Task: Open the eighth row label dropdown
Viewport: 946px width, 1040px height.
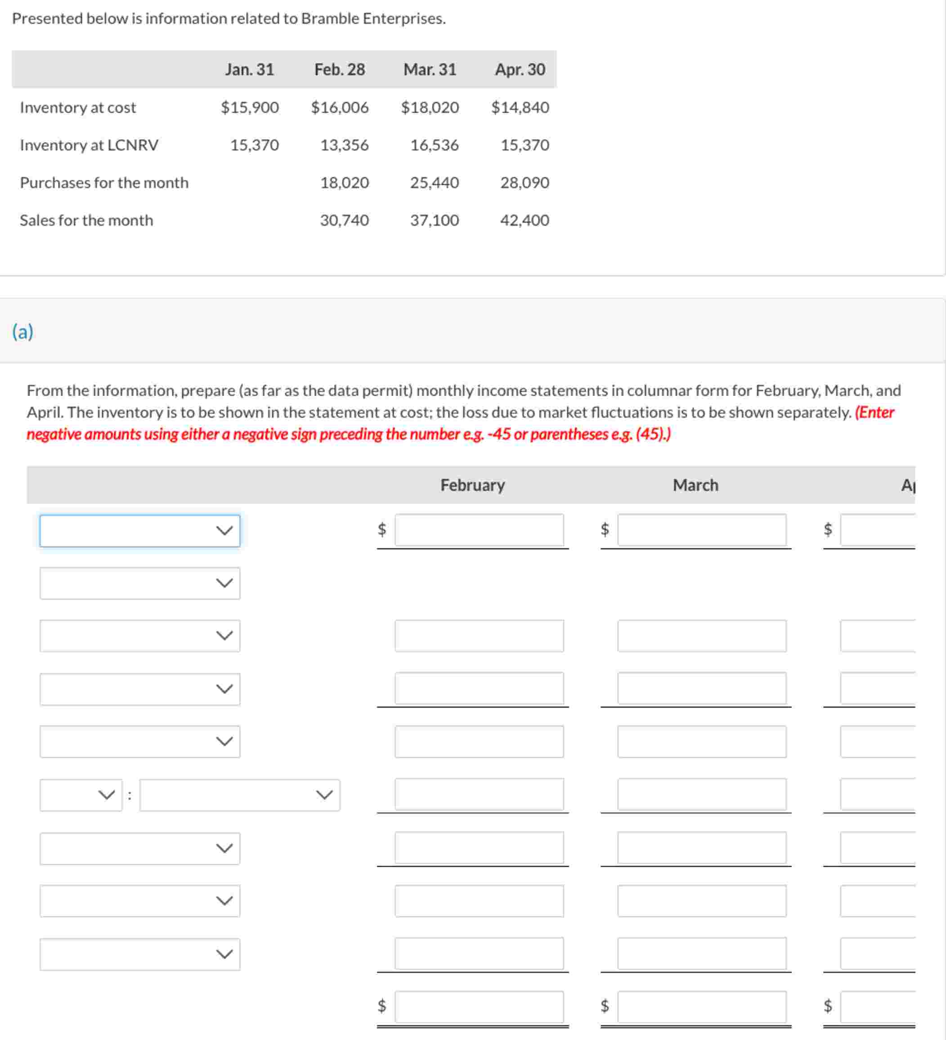Action: (x=139, y=901)
